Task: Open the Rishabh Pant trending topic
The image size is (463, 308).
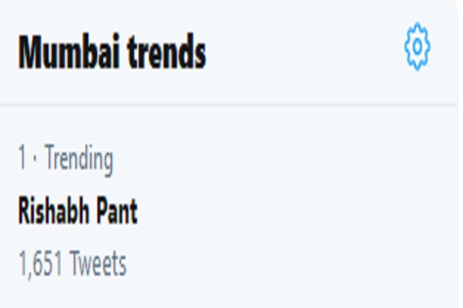Action: click(x=78, y=212)
